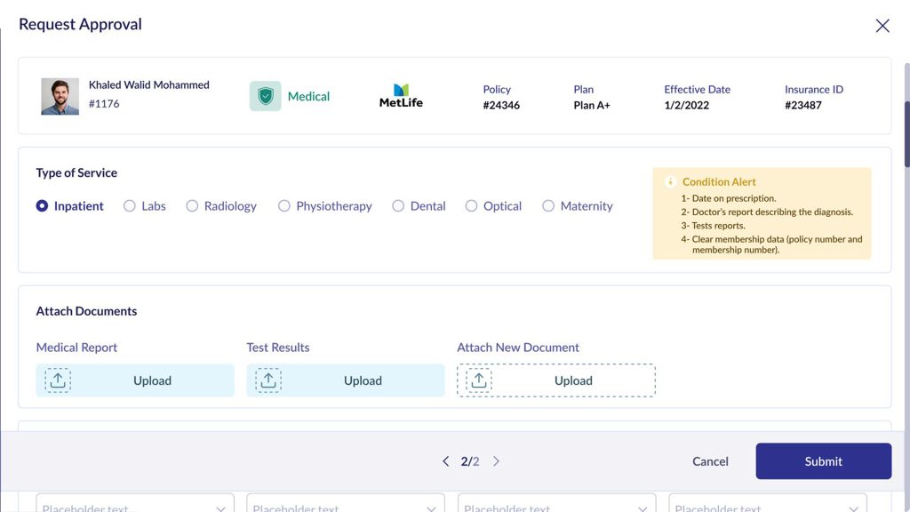
Task: Click the vertical scrollbar thumb
Action: (906, 134)
